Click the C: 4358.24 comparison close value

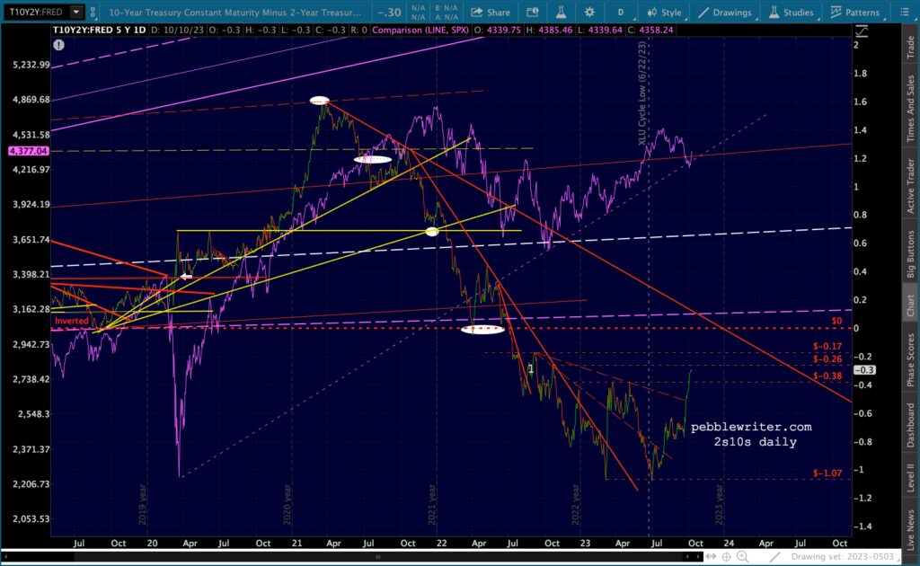click(x=650, y=30)
